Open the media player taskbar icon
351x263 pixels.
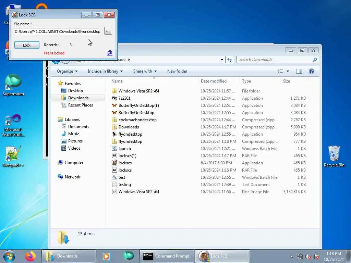[x=107, y=256]
